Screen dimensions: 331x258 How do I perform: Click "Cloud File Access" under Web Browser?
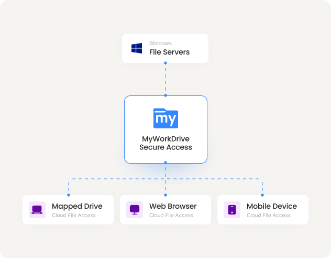pos(171,216)
